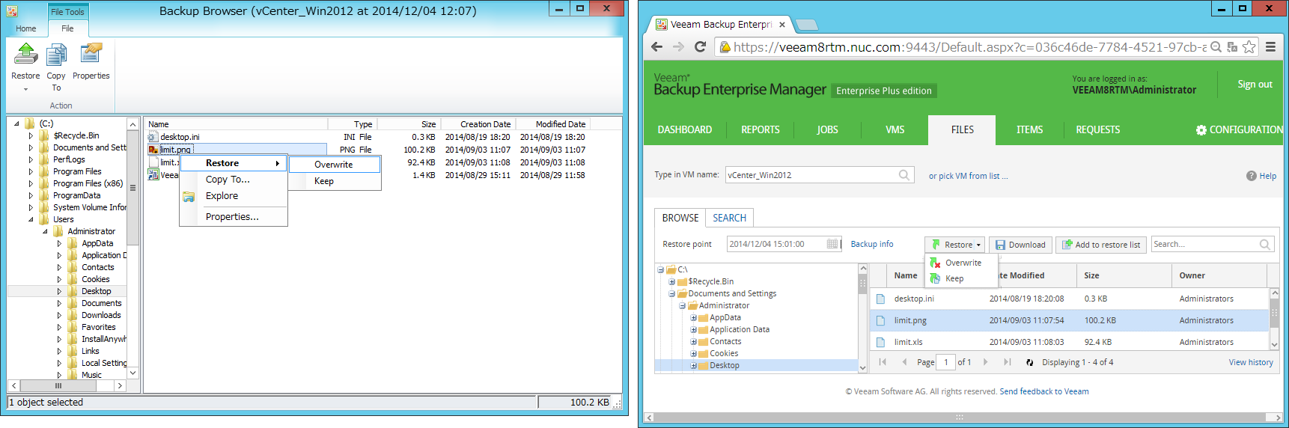Click the translate icon in address bar
This screenshot has width=1289, height=428.
[1232, 47]
